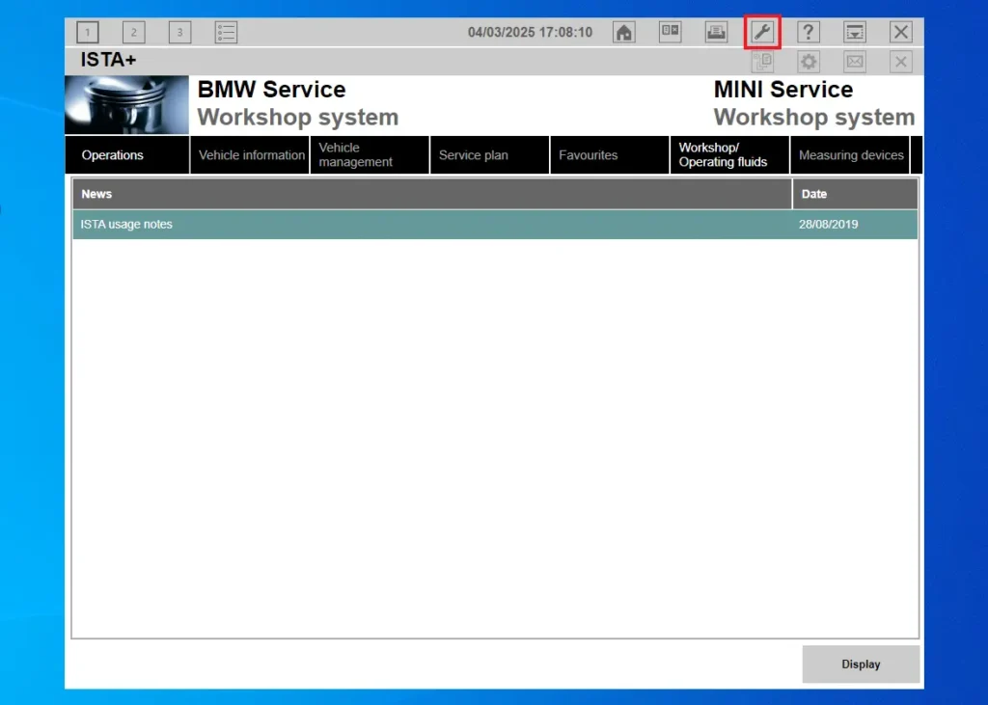Open Workshop/Operating fluids tab
988x705 pixels.
pyautogui.click(x=729, y=155)
